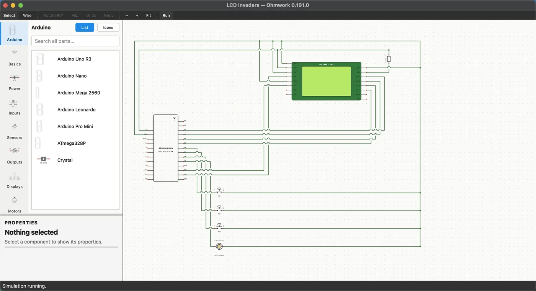
Task: Open the Motors parts category
Action: pyautogui.click(x=14, y=204)
